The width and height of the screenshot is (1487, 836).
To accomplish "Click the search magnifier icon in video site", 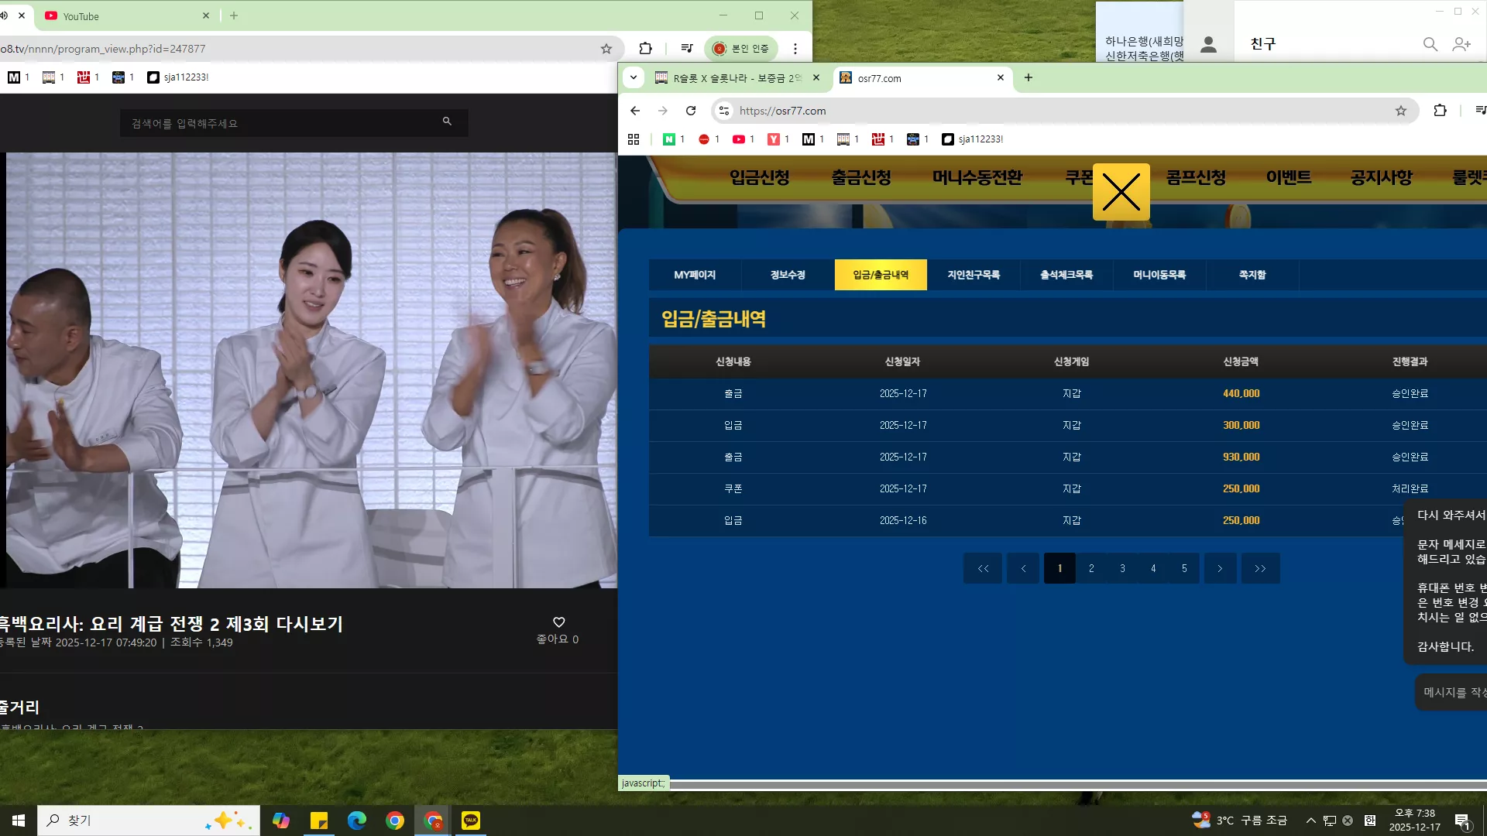I will click(x=447, y=122).
